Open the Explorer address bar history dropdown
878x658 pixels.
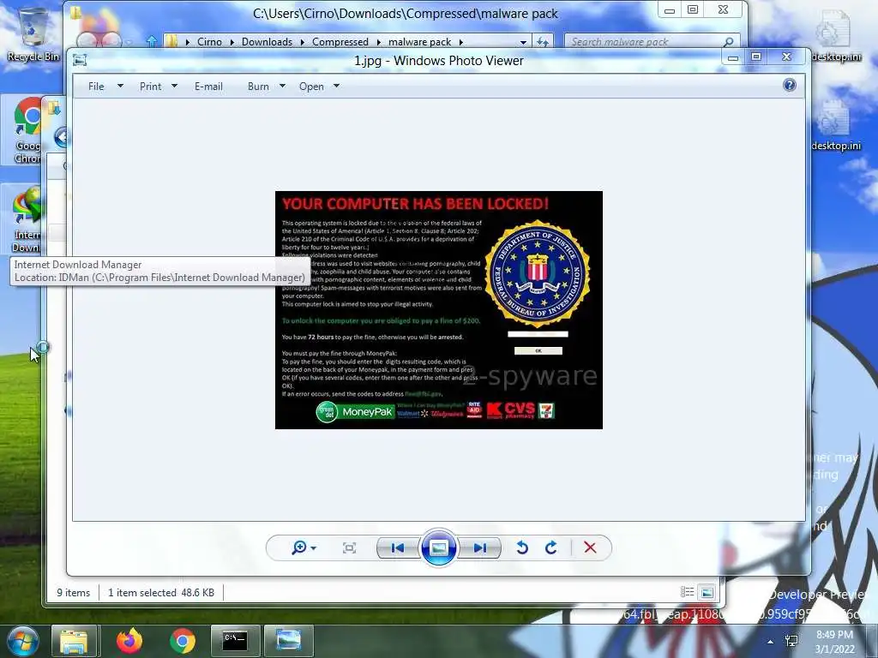point(523,42)
